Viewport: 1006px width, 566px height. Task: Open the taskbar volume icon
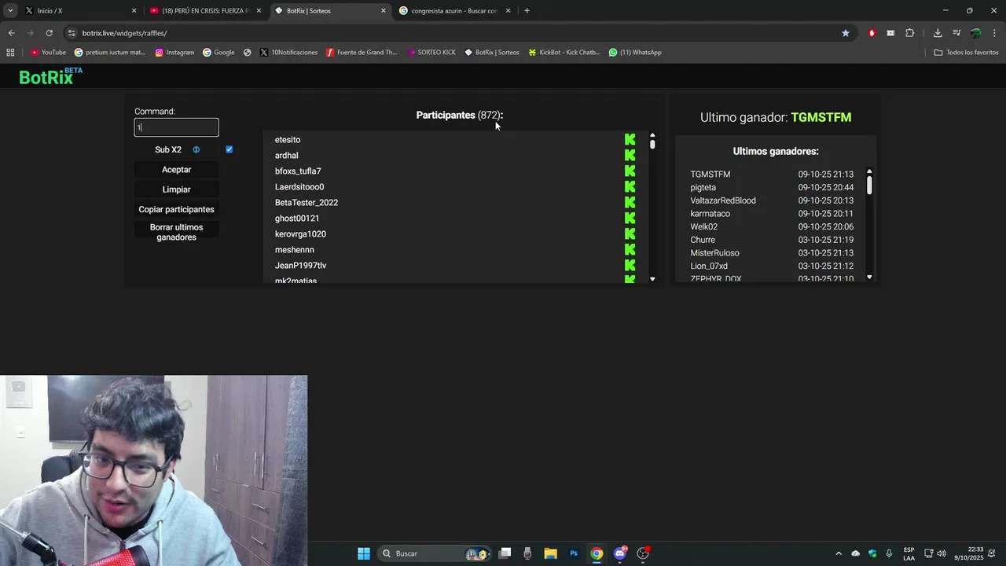[942, 553]
